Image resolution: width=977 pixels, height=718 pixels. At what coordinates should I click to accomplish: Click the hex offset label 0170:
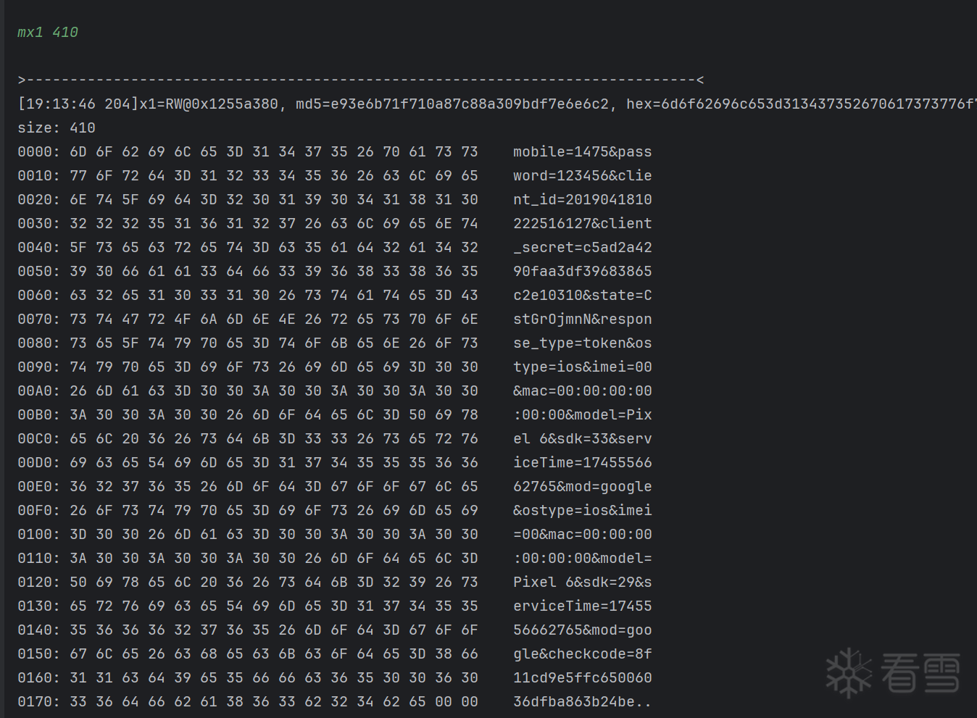(39, 701)
